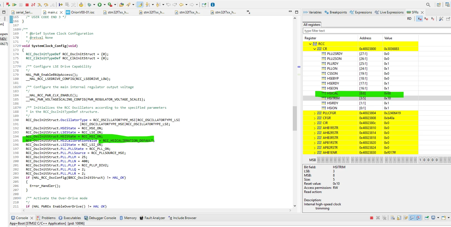The height and width of the screenshot is (227, 451).
Task: Expand the PLLCFGR register
Action: point(315,113)
